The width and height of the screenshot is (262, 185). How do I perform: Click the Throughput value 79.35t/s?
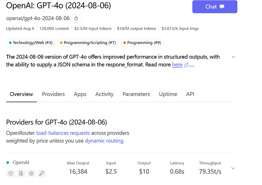tap(210, 172)
